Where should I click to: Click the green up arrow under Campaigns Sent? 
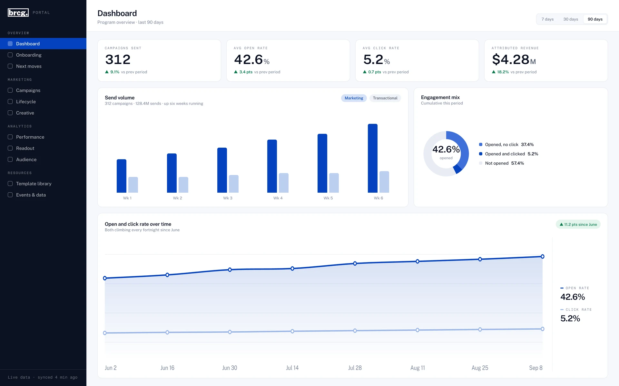[107, 72]
